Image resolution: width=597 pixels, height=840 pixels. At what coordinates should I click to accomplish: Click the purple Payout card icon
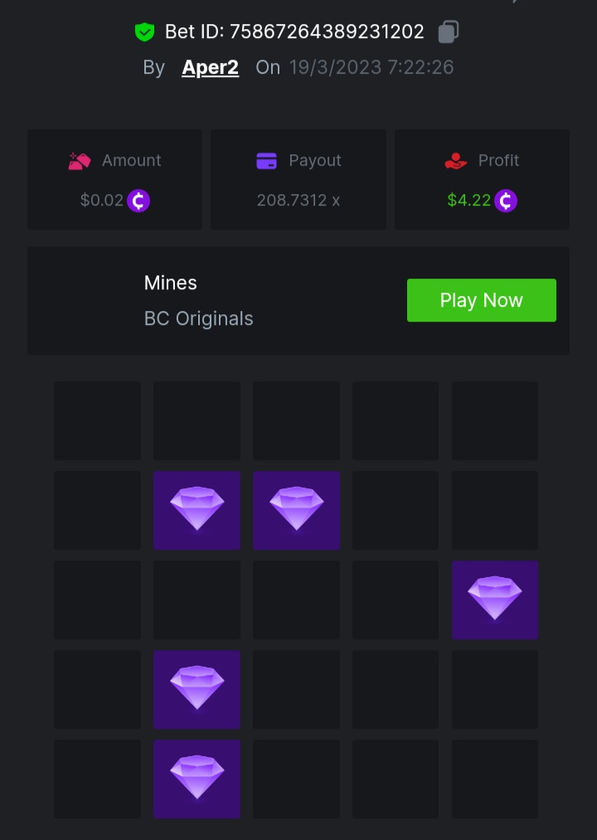pos(266,161)
